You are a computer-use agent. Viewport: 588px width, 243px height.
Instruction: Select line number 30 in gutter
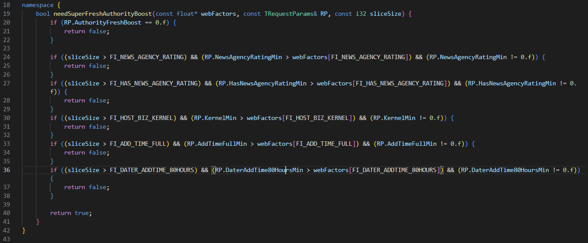pyautogui.click(x=7, y=118)
